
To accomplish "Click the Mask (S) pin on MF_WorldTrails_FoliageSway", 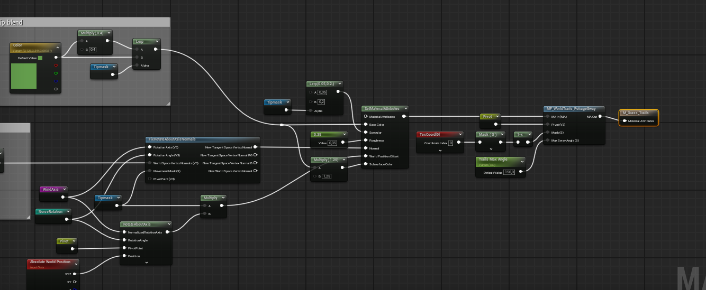I will click(x=547, y=132).
